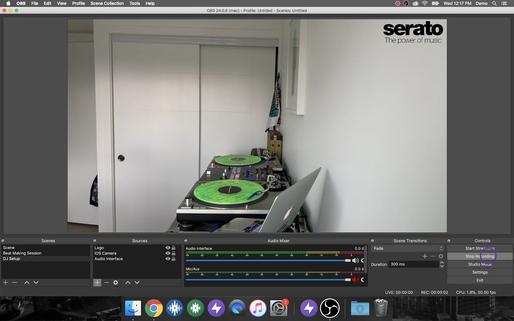Adjust the Audio Interface volume slider
This screenshot has width=514, height=321.
(268, 261)
